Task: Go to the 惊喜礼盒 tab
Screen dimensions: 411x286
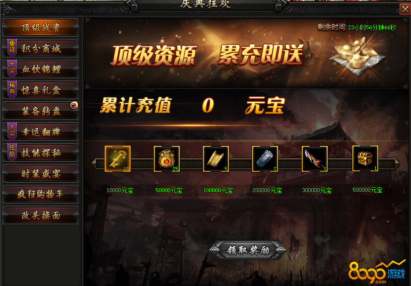Action: [41, 90]
